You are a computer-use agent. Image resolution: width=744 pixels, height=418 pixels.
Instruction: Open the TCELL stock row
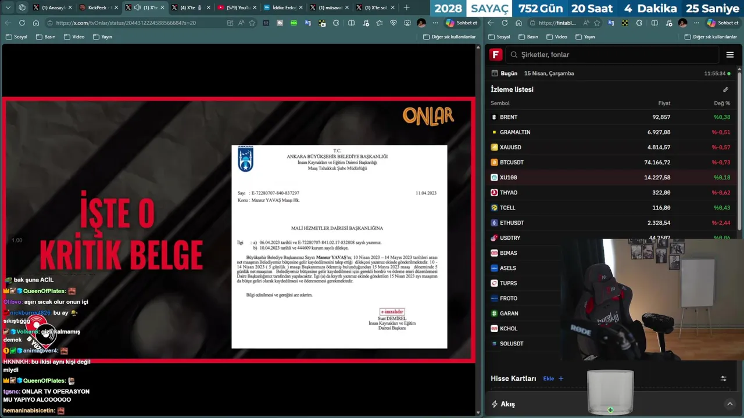[x=610, y=208]
